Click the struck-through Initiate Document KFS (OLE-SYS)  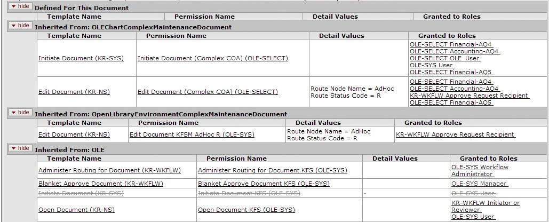pyautogui.click(x=249, y=193)
